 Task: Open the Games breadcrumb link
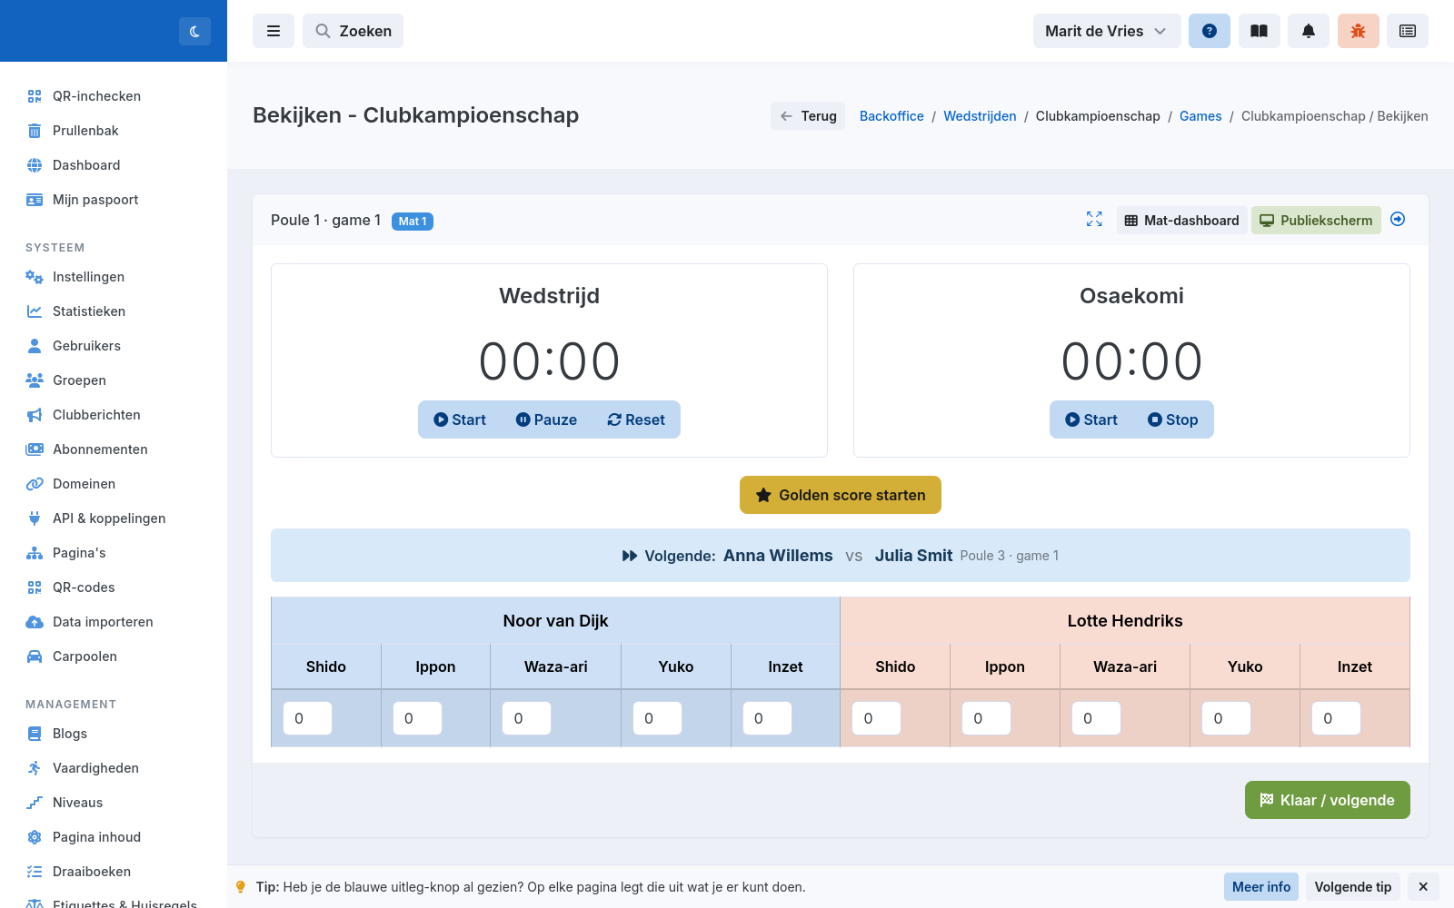pos(1200,116)
